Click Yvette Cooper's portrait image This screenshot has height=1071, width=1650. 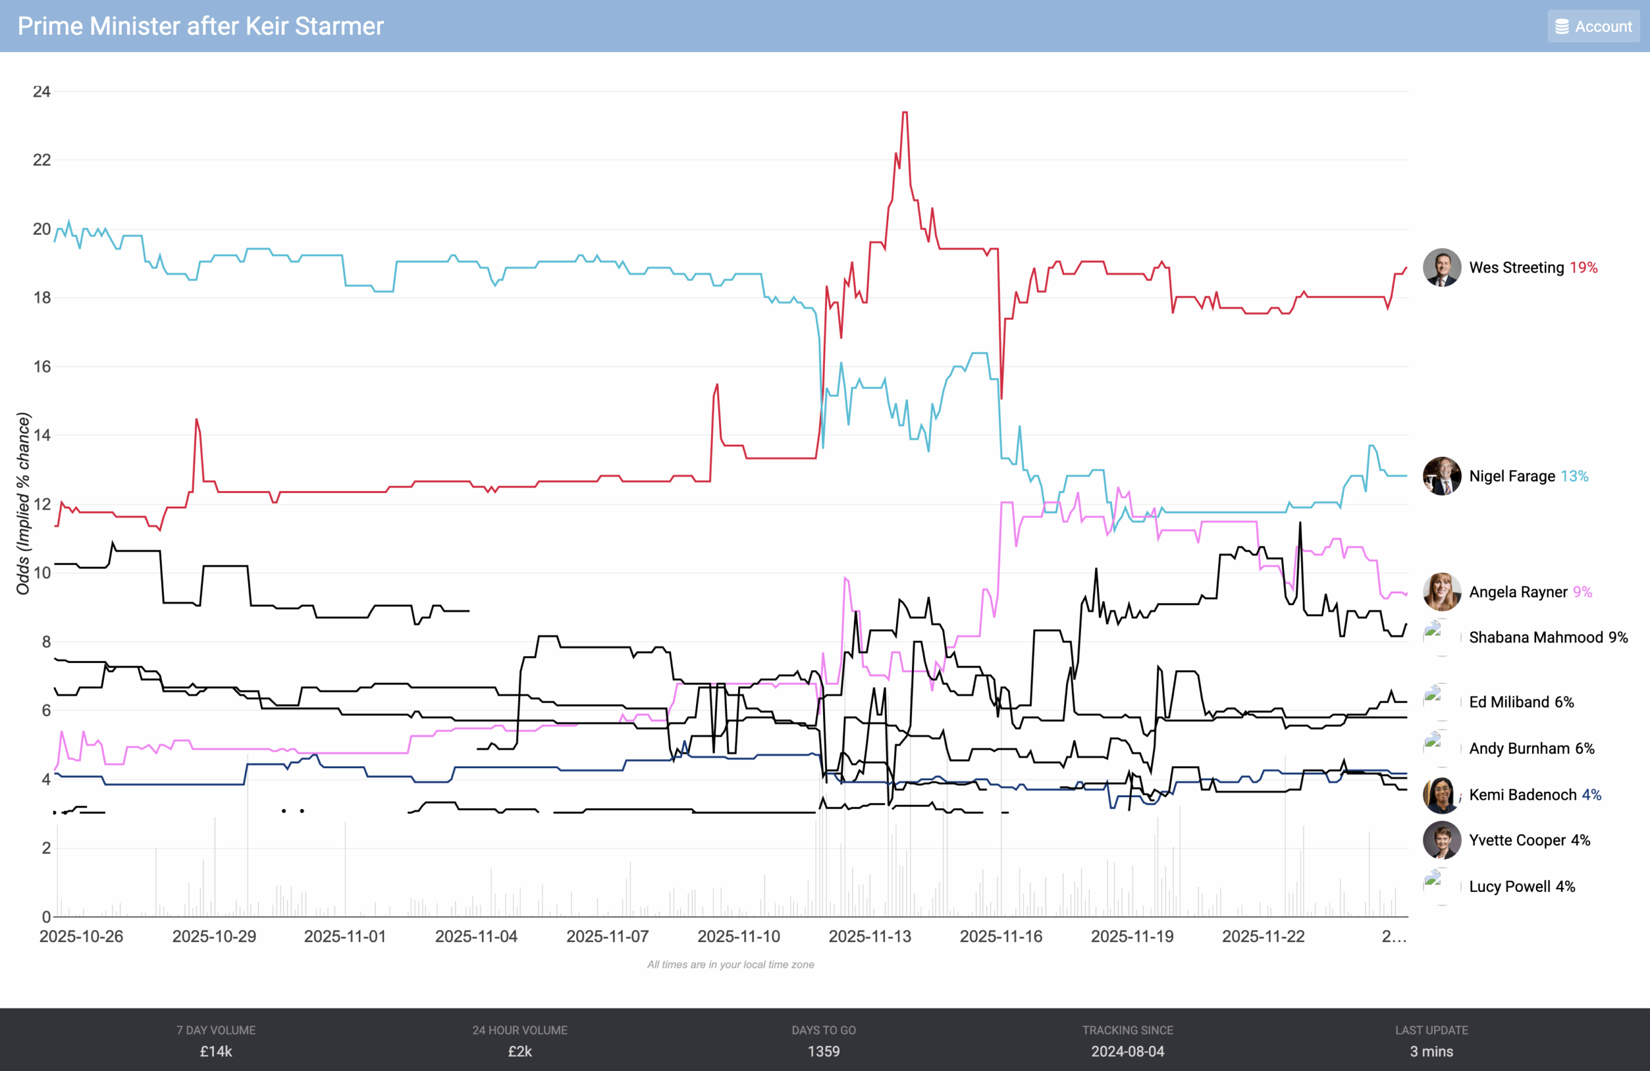1441,840
